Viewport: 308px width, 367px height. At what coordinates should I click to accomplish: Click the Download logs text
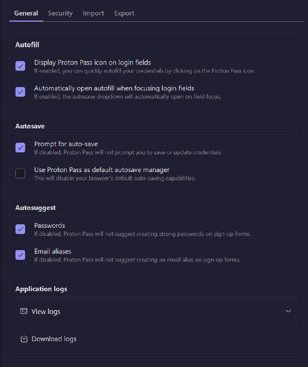[x=54, y=339]
